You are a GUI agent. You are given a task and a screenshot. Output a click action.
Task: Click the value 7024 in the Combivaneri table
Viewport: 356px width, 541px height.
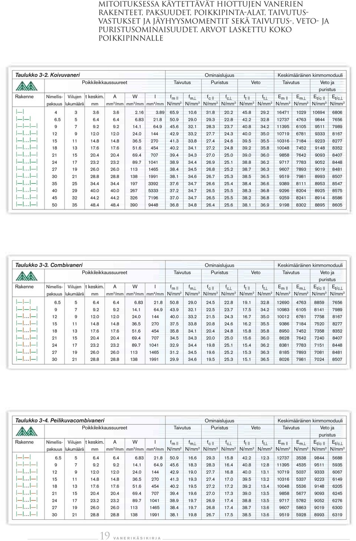(319, 359)
